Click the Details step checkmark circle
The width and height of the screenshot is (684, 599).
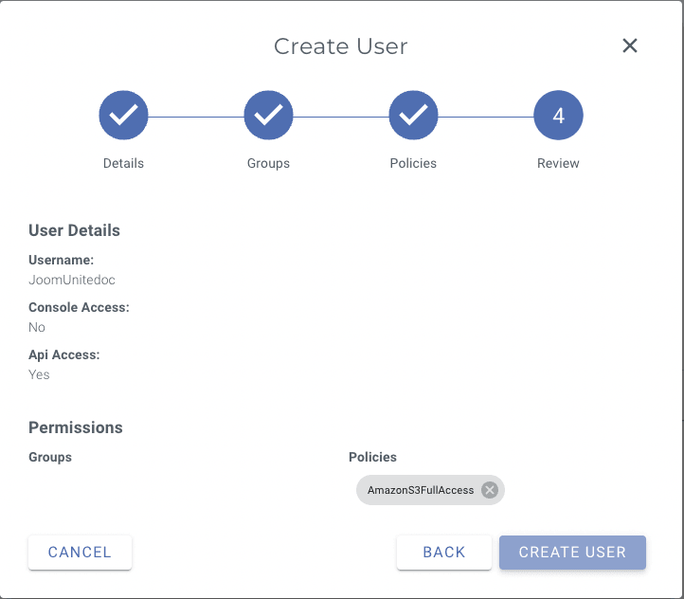(123, 116)
